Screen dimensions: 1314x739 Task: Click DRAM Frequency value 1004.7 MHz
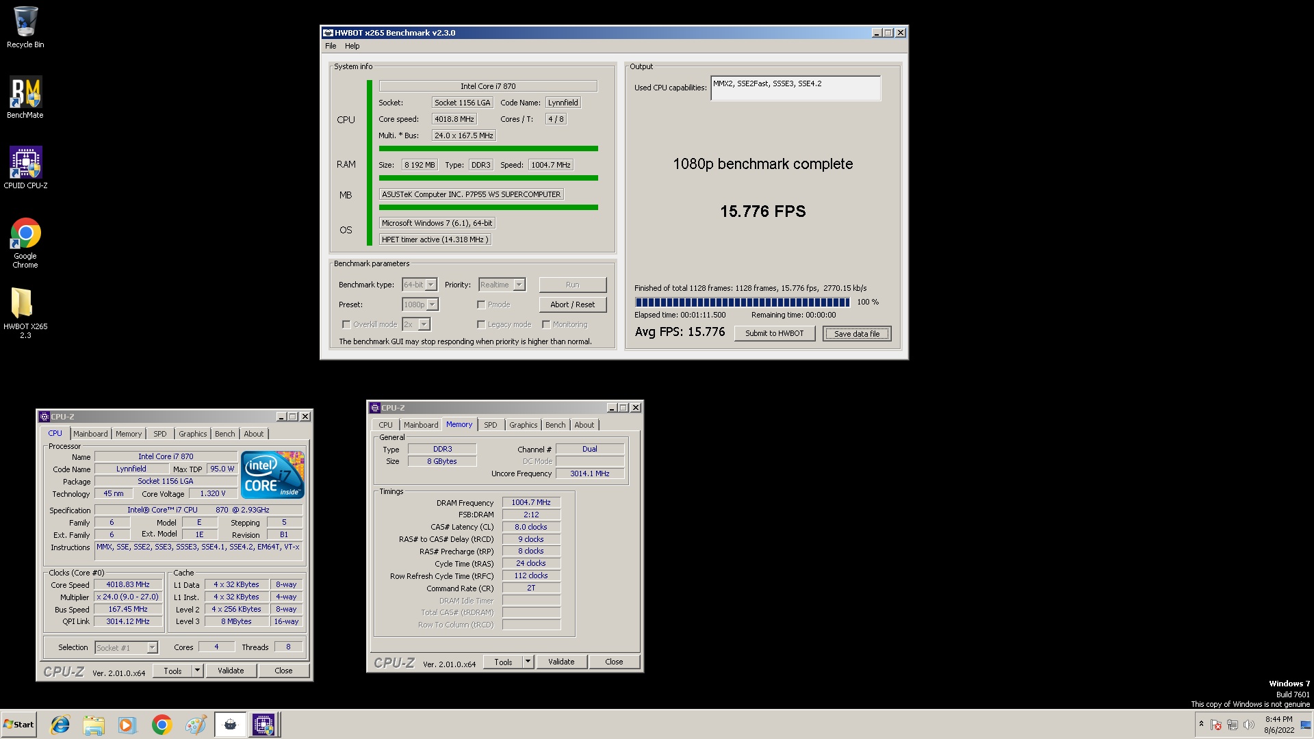pyautogui.click(x=531, y=502)
